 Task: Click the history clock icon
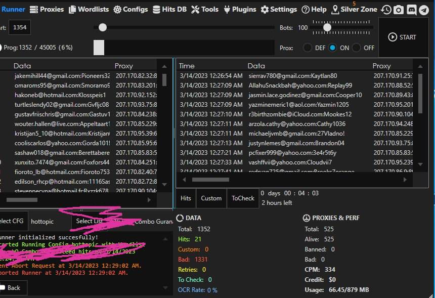point(386,10)
